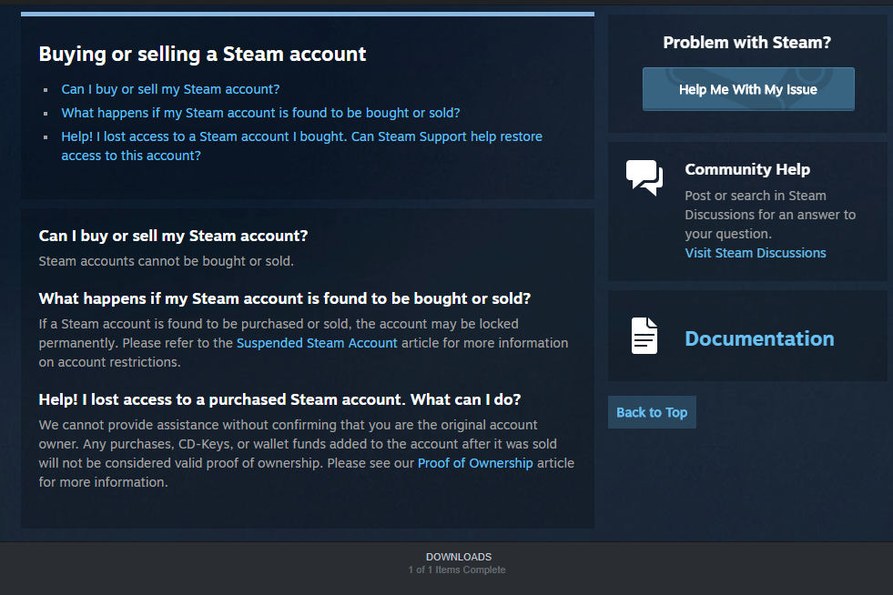Open 'Can I buy or sell my Steam account?' link
893x595 pixels.
[168, 90]
